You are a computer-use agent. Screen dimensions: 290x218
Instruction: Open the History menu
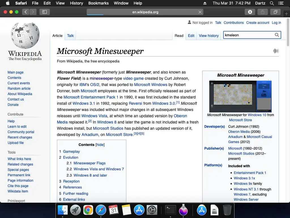point(76,3)
